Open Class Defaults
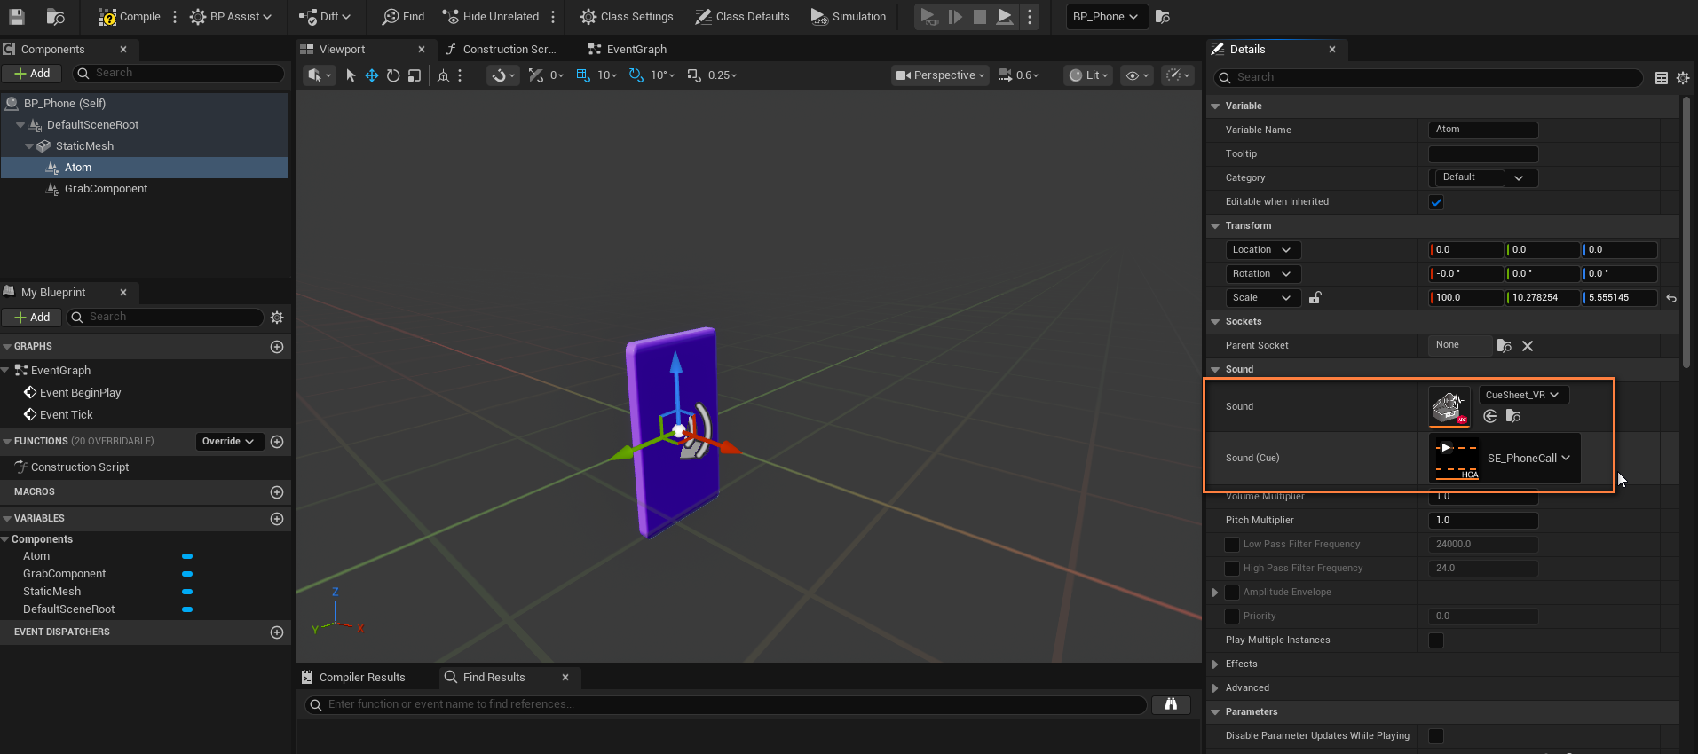 (x=742, y=16)
